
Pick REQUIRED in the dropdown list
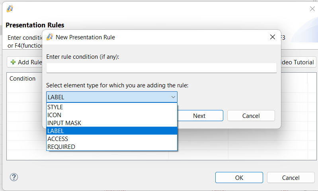112,147
